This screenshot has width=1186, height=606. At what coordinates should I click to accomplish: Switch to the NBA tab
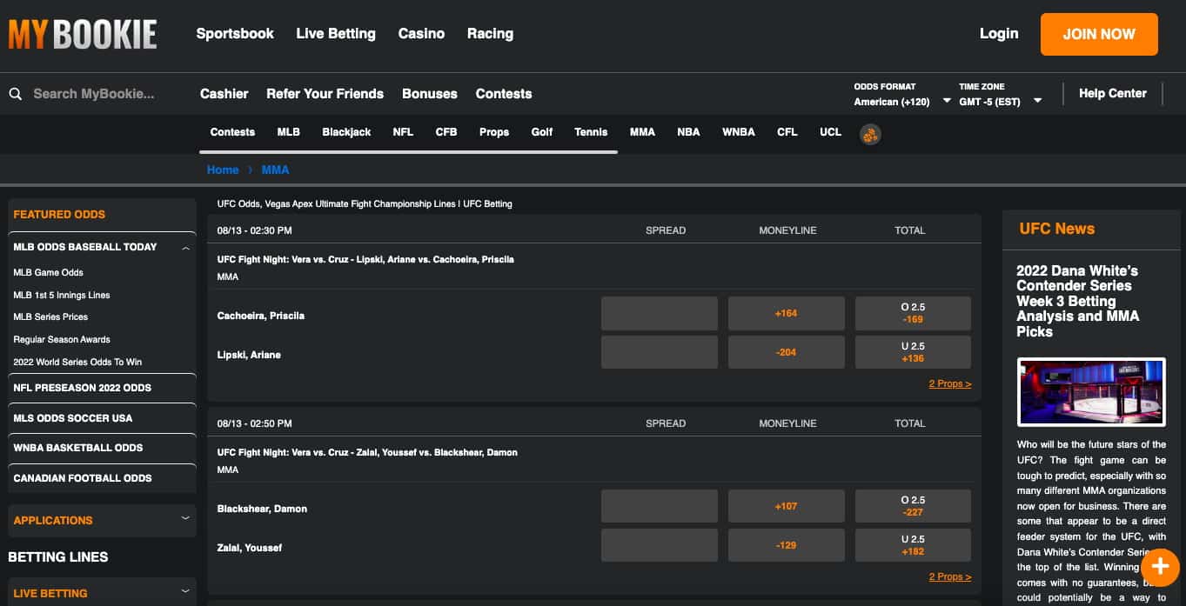pyautogui.click(x=688, y=132)
